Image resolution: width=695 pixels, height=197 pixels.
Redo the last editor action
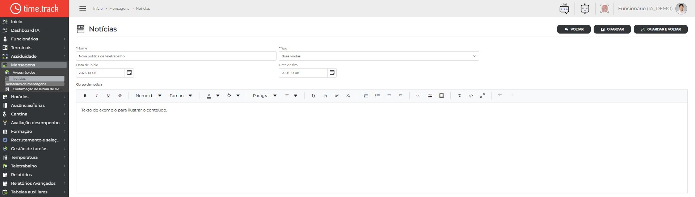point(512,96)
